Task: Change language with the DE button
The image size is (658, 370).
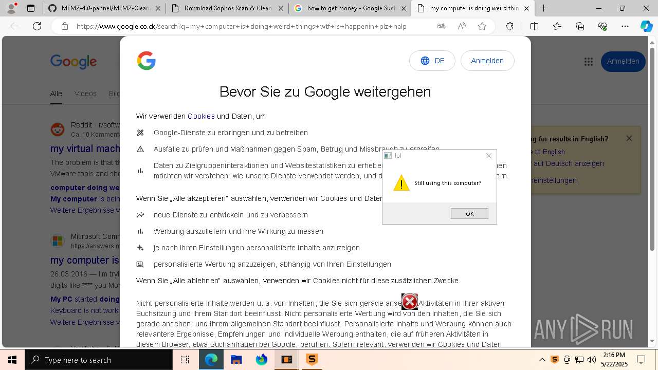Action: click(432, 61)
